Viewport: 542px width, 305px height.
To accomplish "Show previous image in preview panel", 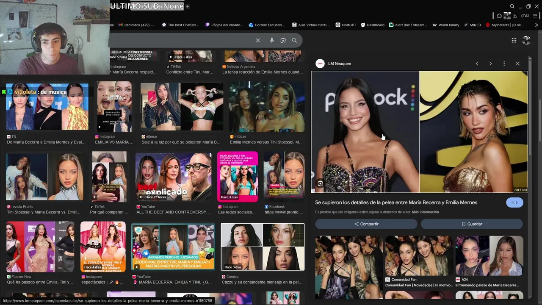I will pyautogui.click(x=477, y=64).
